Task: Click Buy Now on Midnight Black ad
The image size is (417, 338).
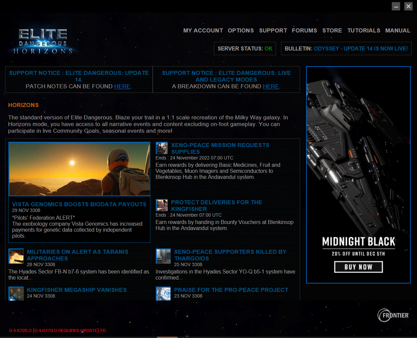Action: 359,267
